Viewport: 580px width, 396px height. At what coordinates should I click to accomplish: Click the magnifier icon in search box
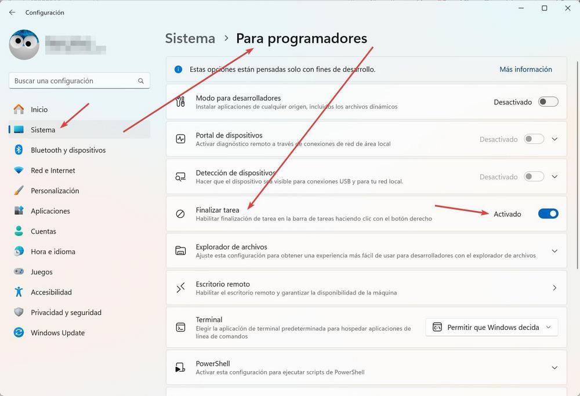pyautogui.click(x=141, y=81)
